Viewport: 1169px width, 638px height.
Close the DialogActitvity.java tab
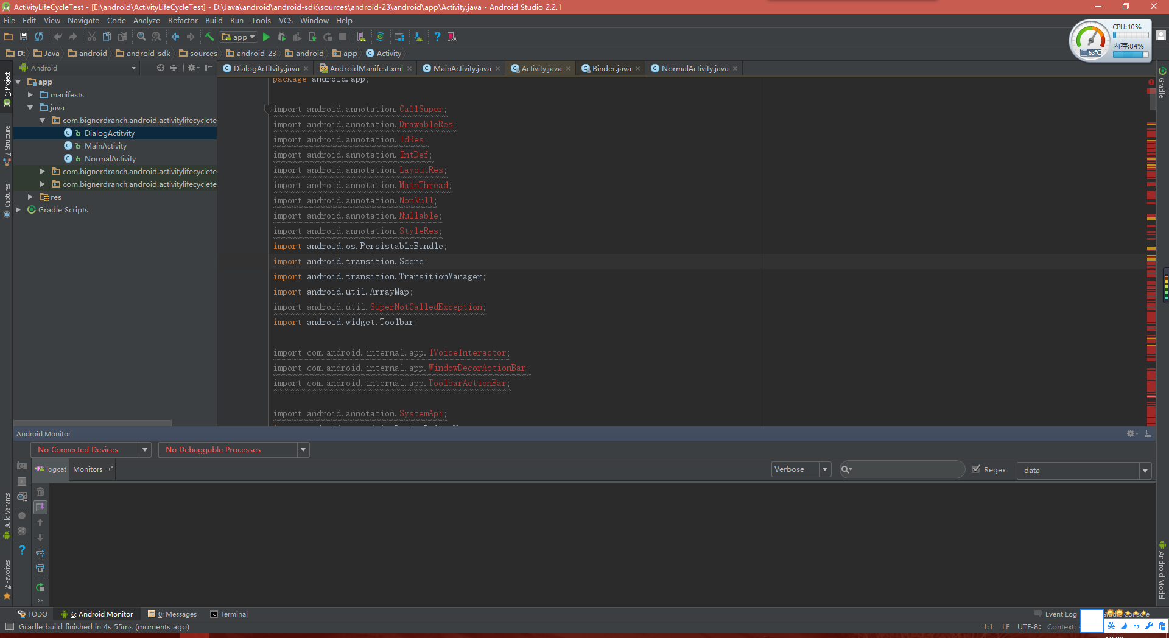tap(306, 69)
